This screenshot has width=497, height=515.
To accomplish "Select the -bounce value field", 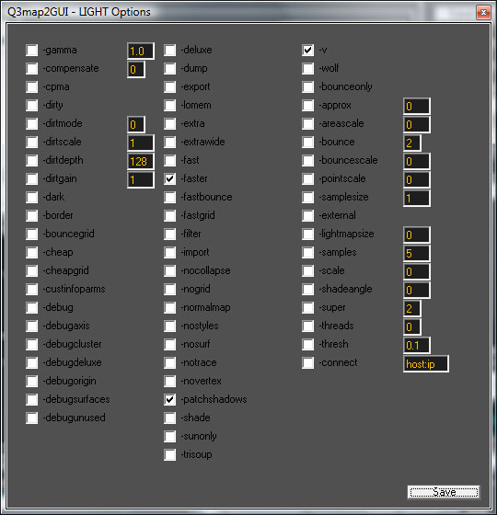I will pos(412,143).
